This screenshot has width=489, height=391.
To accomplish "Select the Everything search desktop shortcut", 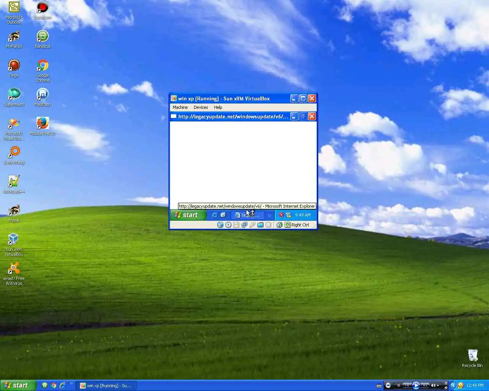I will (x=14, y=155).
